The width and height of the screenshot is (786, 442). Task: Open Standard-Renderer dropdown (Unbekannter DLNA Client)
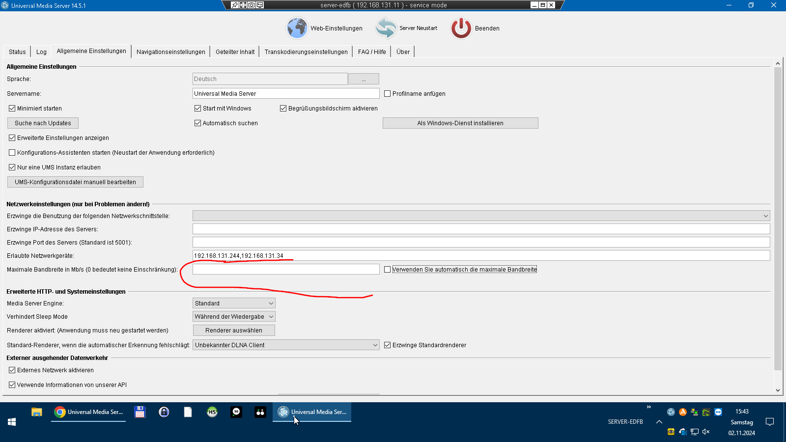point(286,345)
